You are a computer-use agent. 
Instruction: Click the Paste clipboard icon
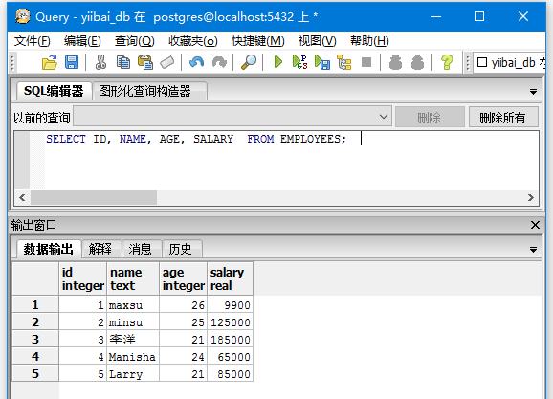[145, 63]
